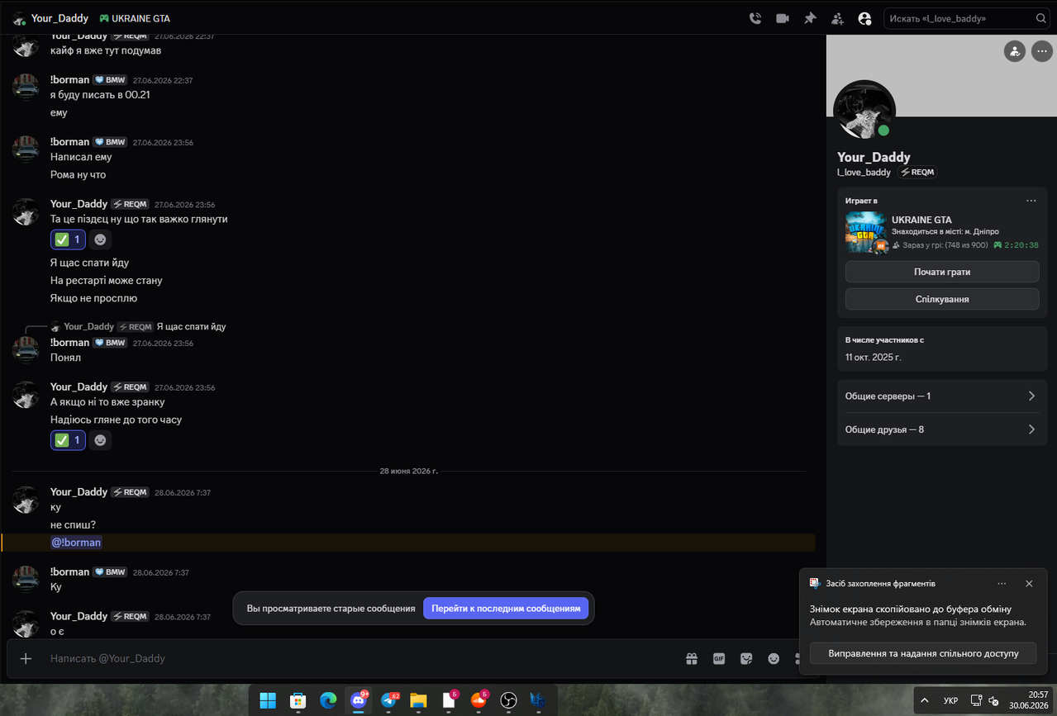This screenshot has height=716, width=1057.
Task: Add reaction below 'Надіюсь гляне до того часу'
Action: 100,440
